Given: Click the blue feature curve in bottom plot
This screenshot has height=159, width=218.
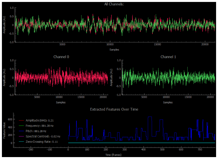Looking at the screenshot, I should point(150,117).
